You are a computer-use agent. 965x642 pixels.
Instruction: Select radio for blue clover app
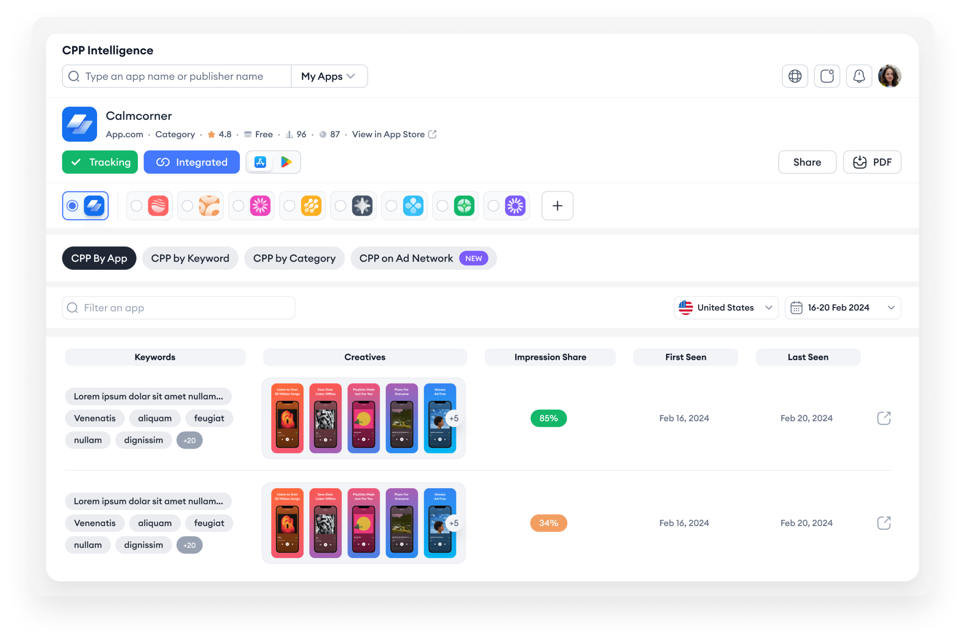point(391,206)
